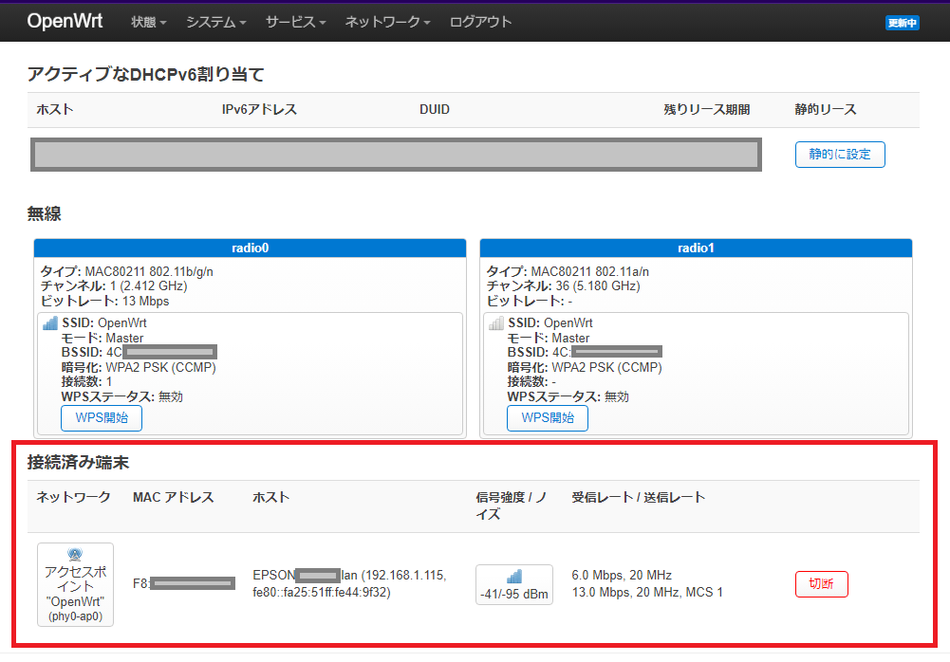Start WPS on radio0 with WPS開始
This screenshot has height=662, width=950.
pyautogui.click(x=101, y=416)
